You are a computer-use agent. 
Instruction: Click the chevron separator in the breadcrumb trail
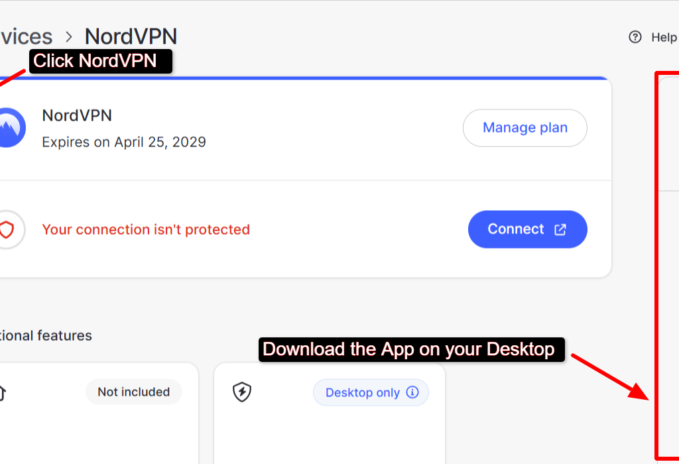coord(68,37)
